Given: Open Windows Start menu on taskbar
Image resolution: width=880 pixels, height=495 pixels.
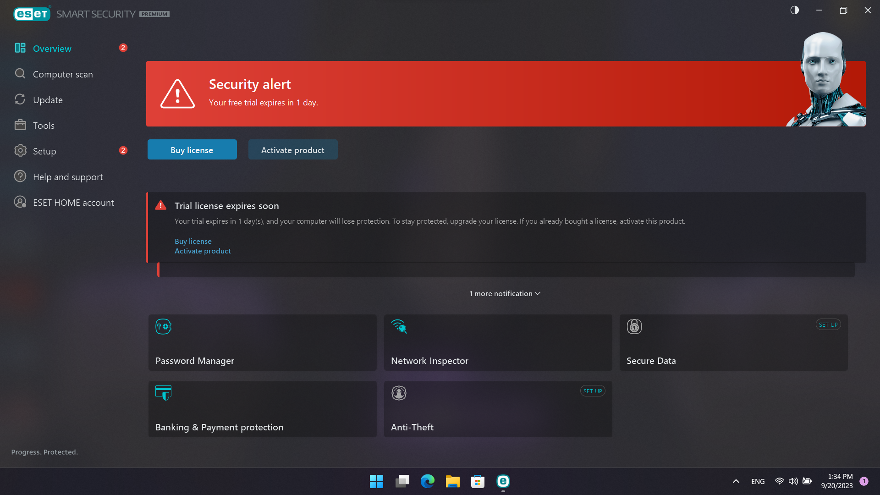Looking at the screenshot, I should (376, 481).
